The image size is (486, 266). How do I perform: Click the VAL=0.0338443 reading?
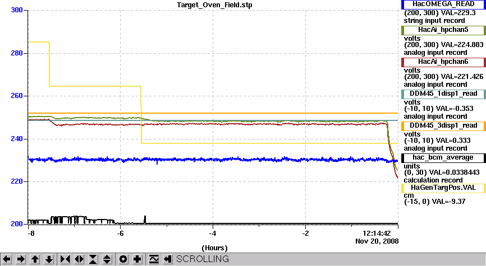click(x=456, y=172)
